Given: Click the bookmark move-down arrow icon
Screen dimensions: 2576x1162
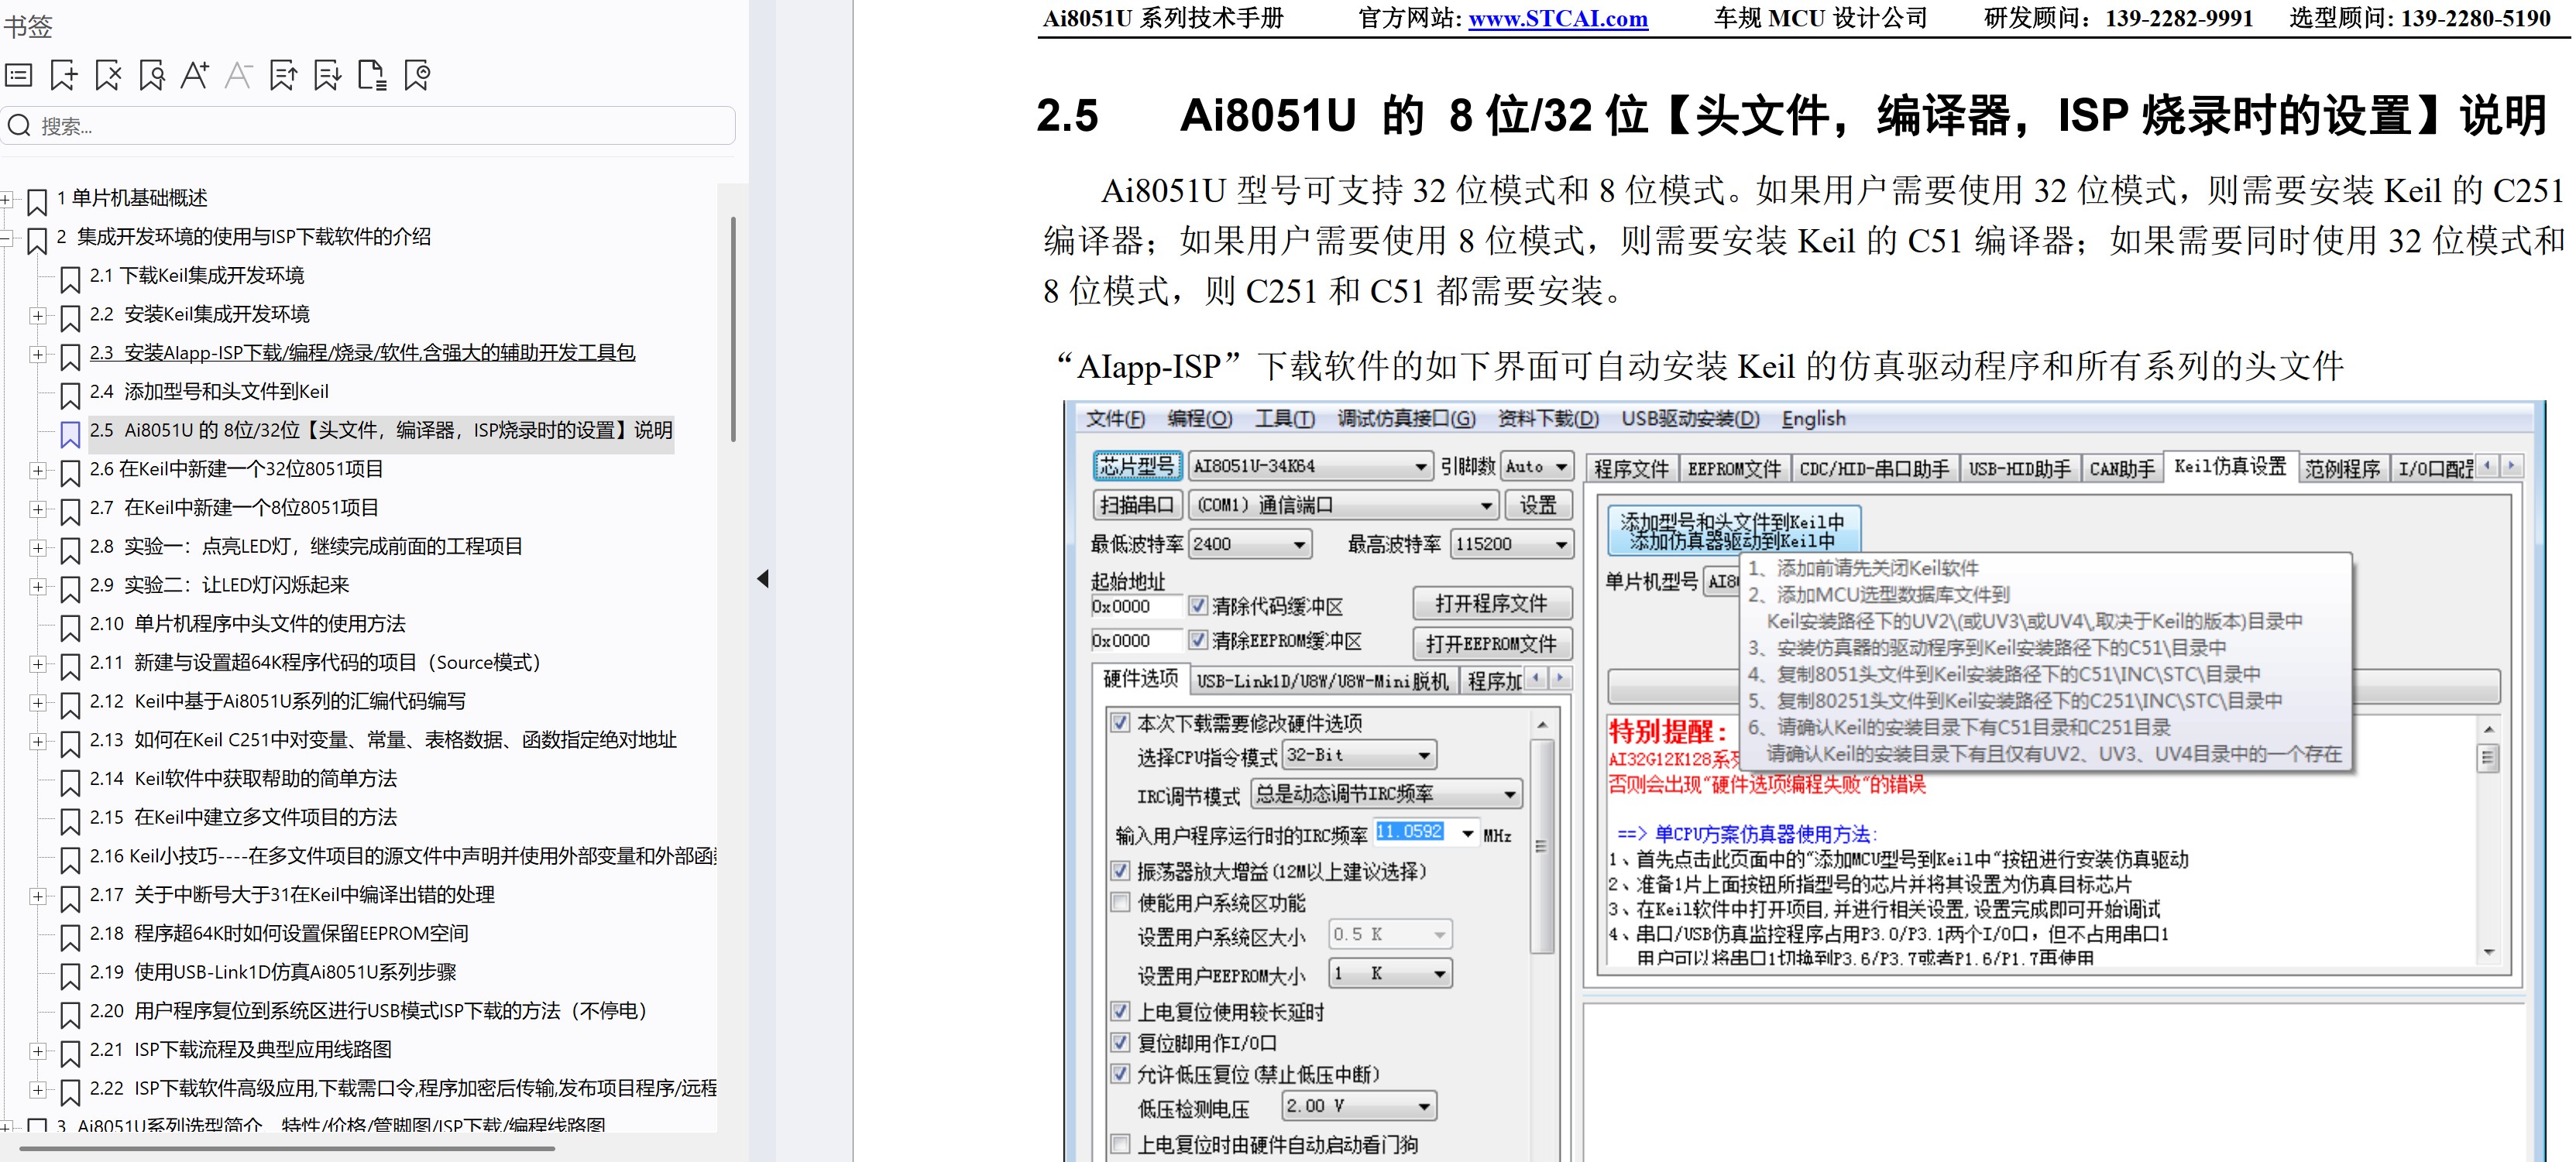Looking at the screenshot, I should (327, 75).
